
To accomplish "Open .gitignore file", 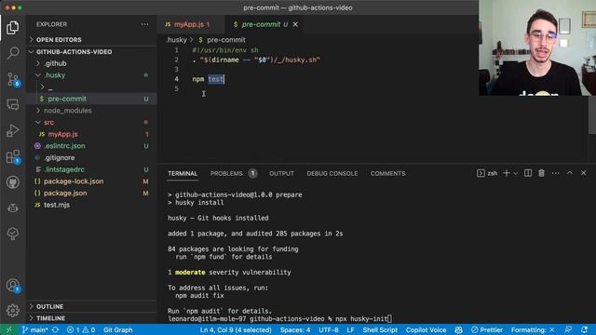I will tap(91, 157).
